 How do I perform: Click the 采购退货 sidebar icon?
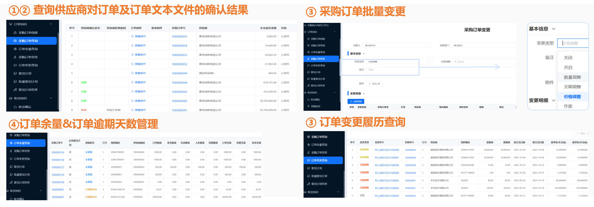click(x=309, y=106)
